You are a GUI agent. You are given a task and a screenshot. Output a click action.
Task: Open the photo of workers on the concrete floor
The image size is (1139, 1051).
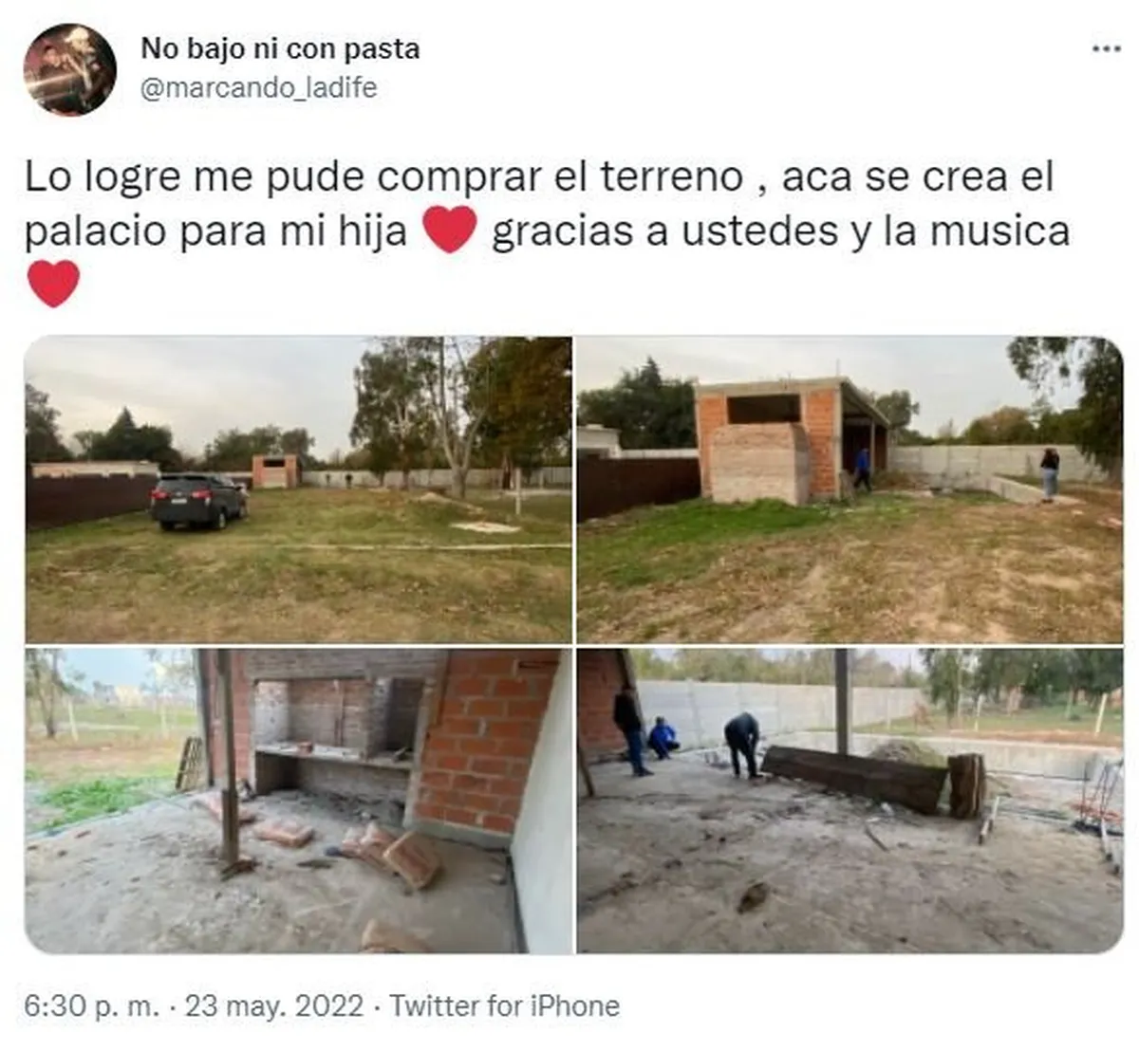click(x=850, y=801)
